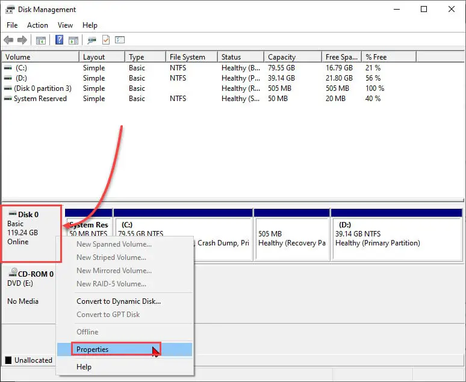The width and height of the screenshot is (466, 382).
Task: Sort by the File System column header
Action: tap(187, 57)
